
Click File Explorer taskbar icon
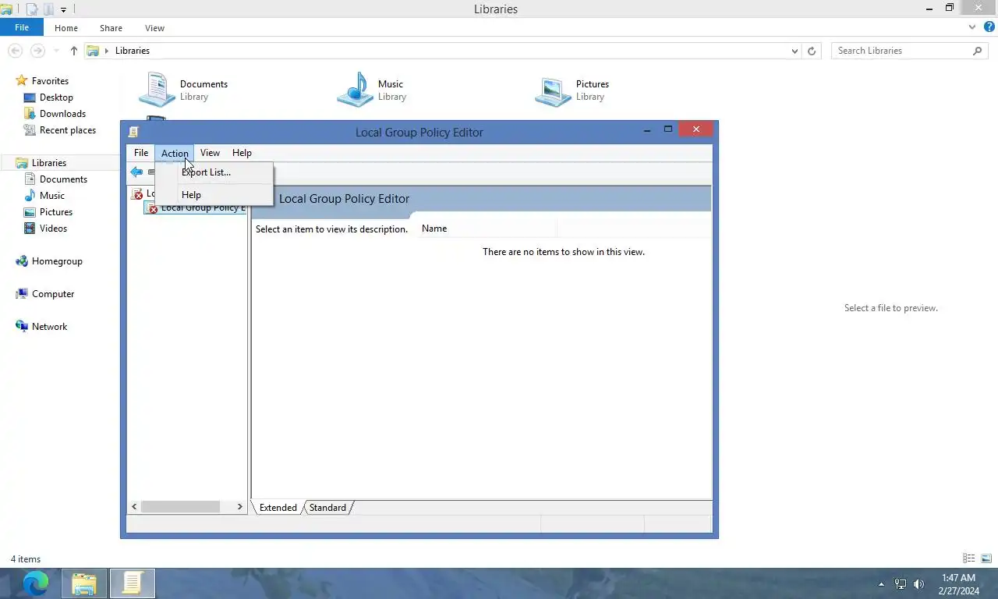click(84, 583)
